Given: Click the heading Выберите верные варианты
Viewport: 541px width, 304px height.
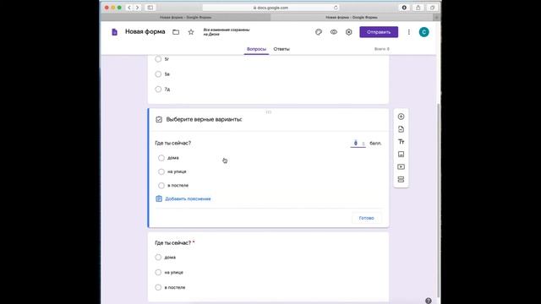Looking at the screenshot, I should pyautogui.click(x=204, y=119).
